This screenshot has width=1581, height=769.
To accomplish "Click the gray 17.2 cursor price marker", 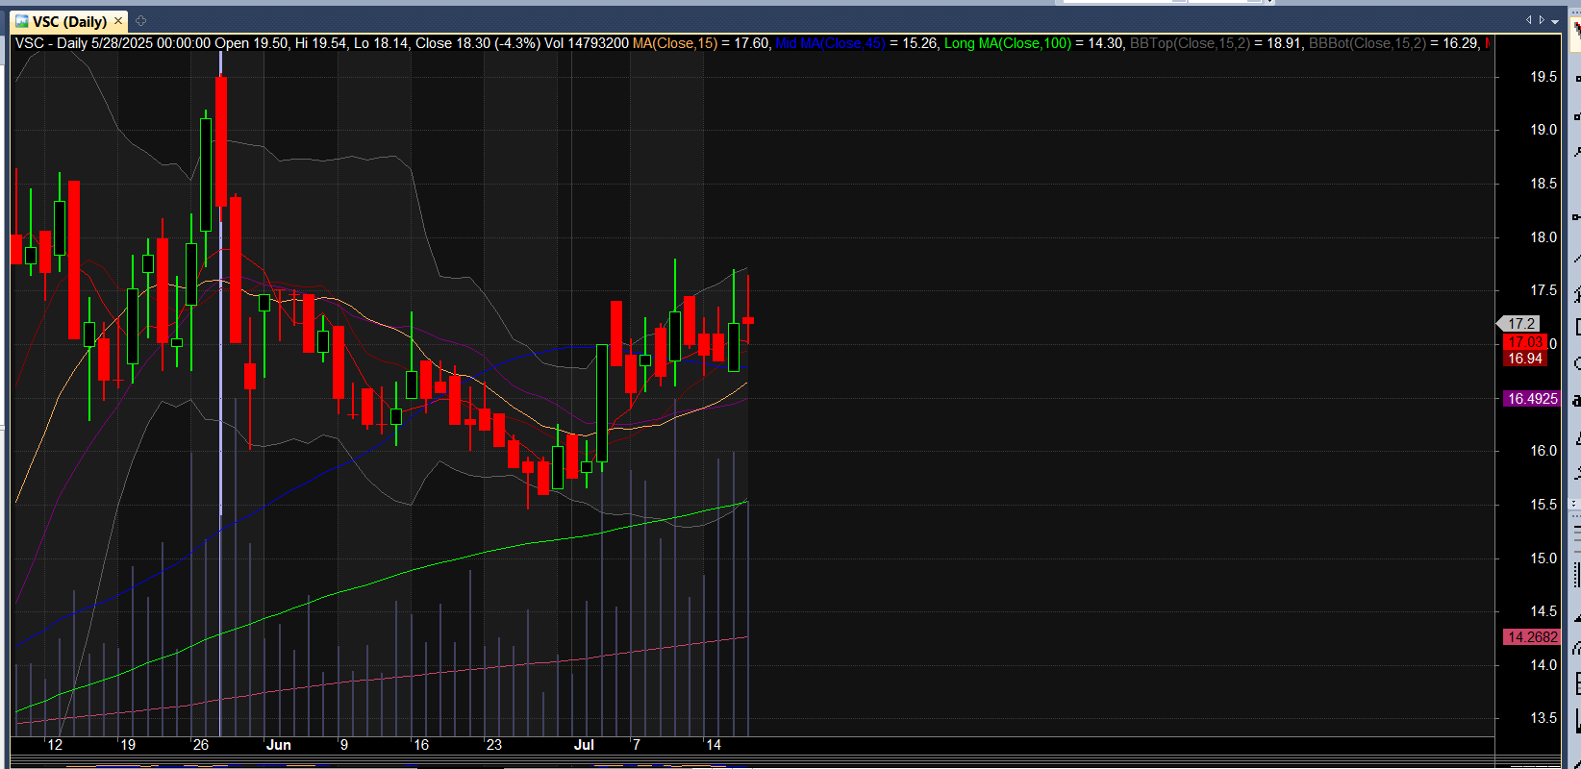I will [x=1519, y=324].
